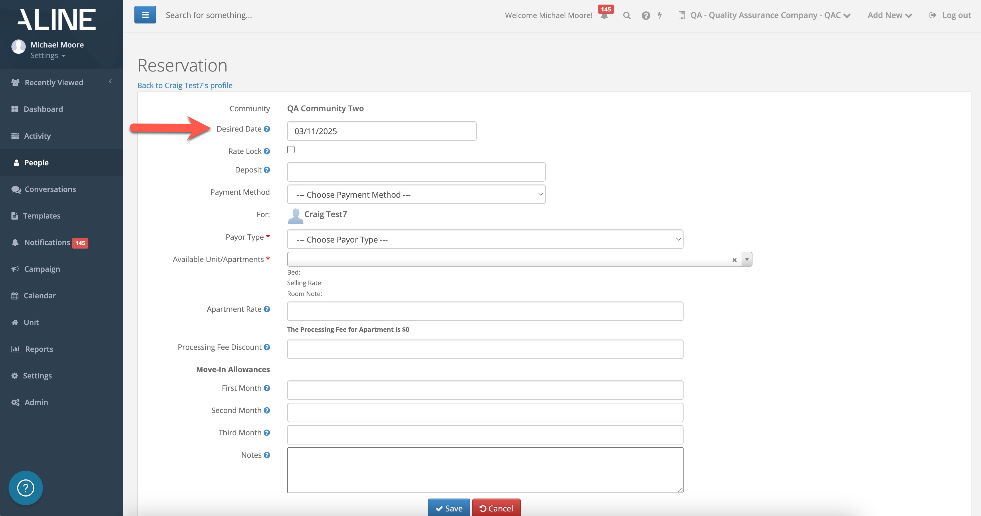The width and height of the screenshot is (981, 516).
Task: Open the notifications bell icon in the header
Action: click(x=604, y=16)
